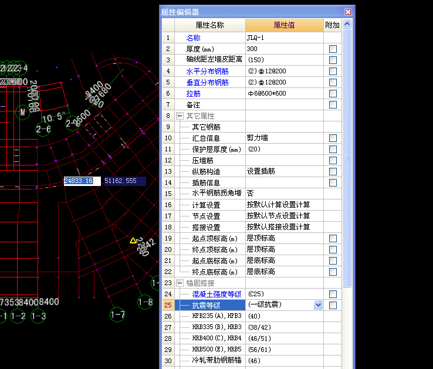Screen dimensions: 433x369
Task: Click the property panel vertical scrollbar thumb
Action: (347, 158)
